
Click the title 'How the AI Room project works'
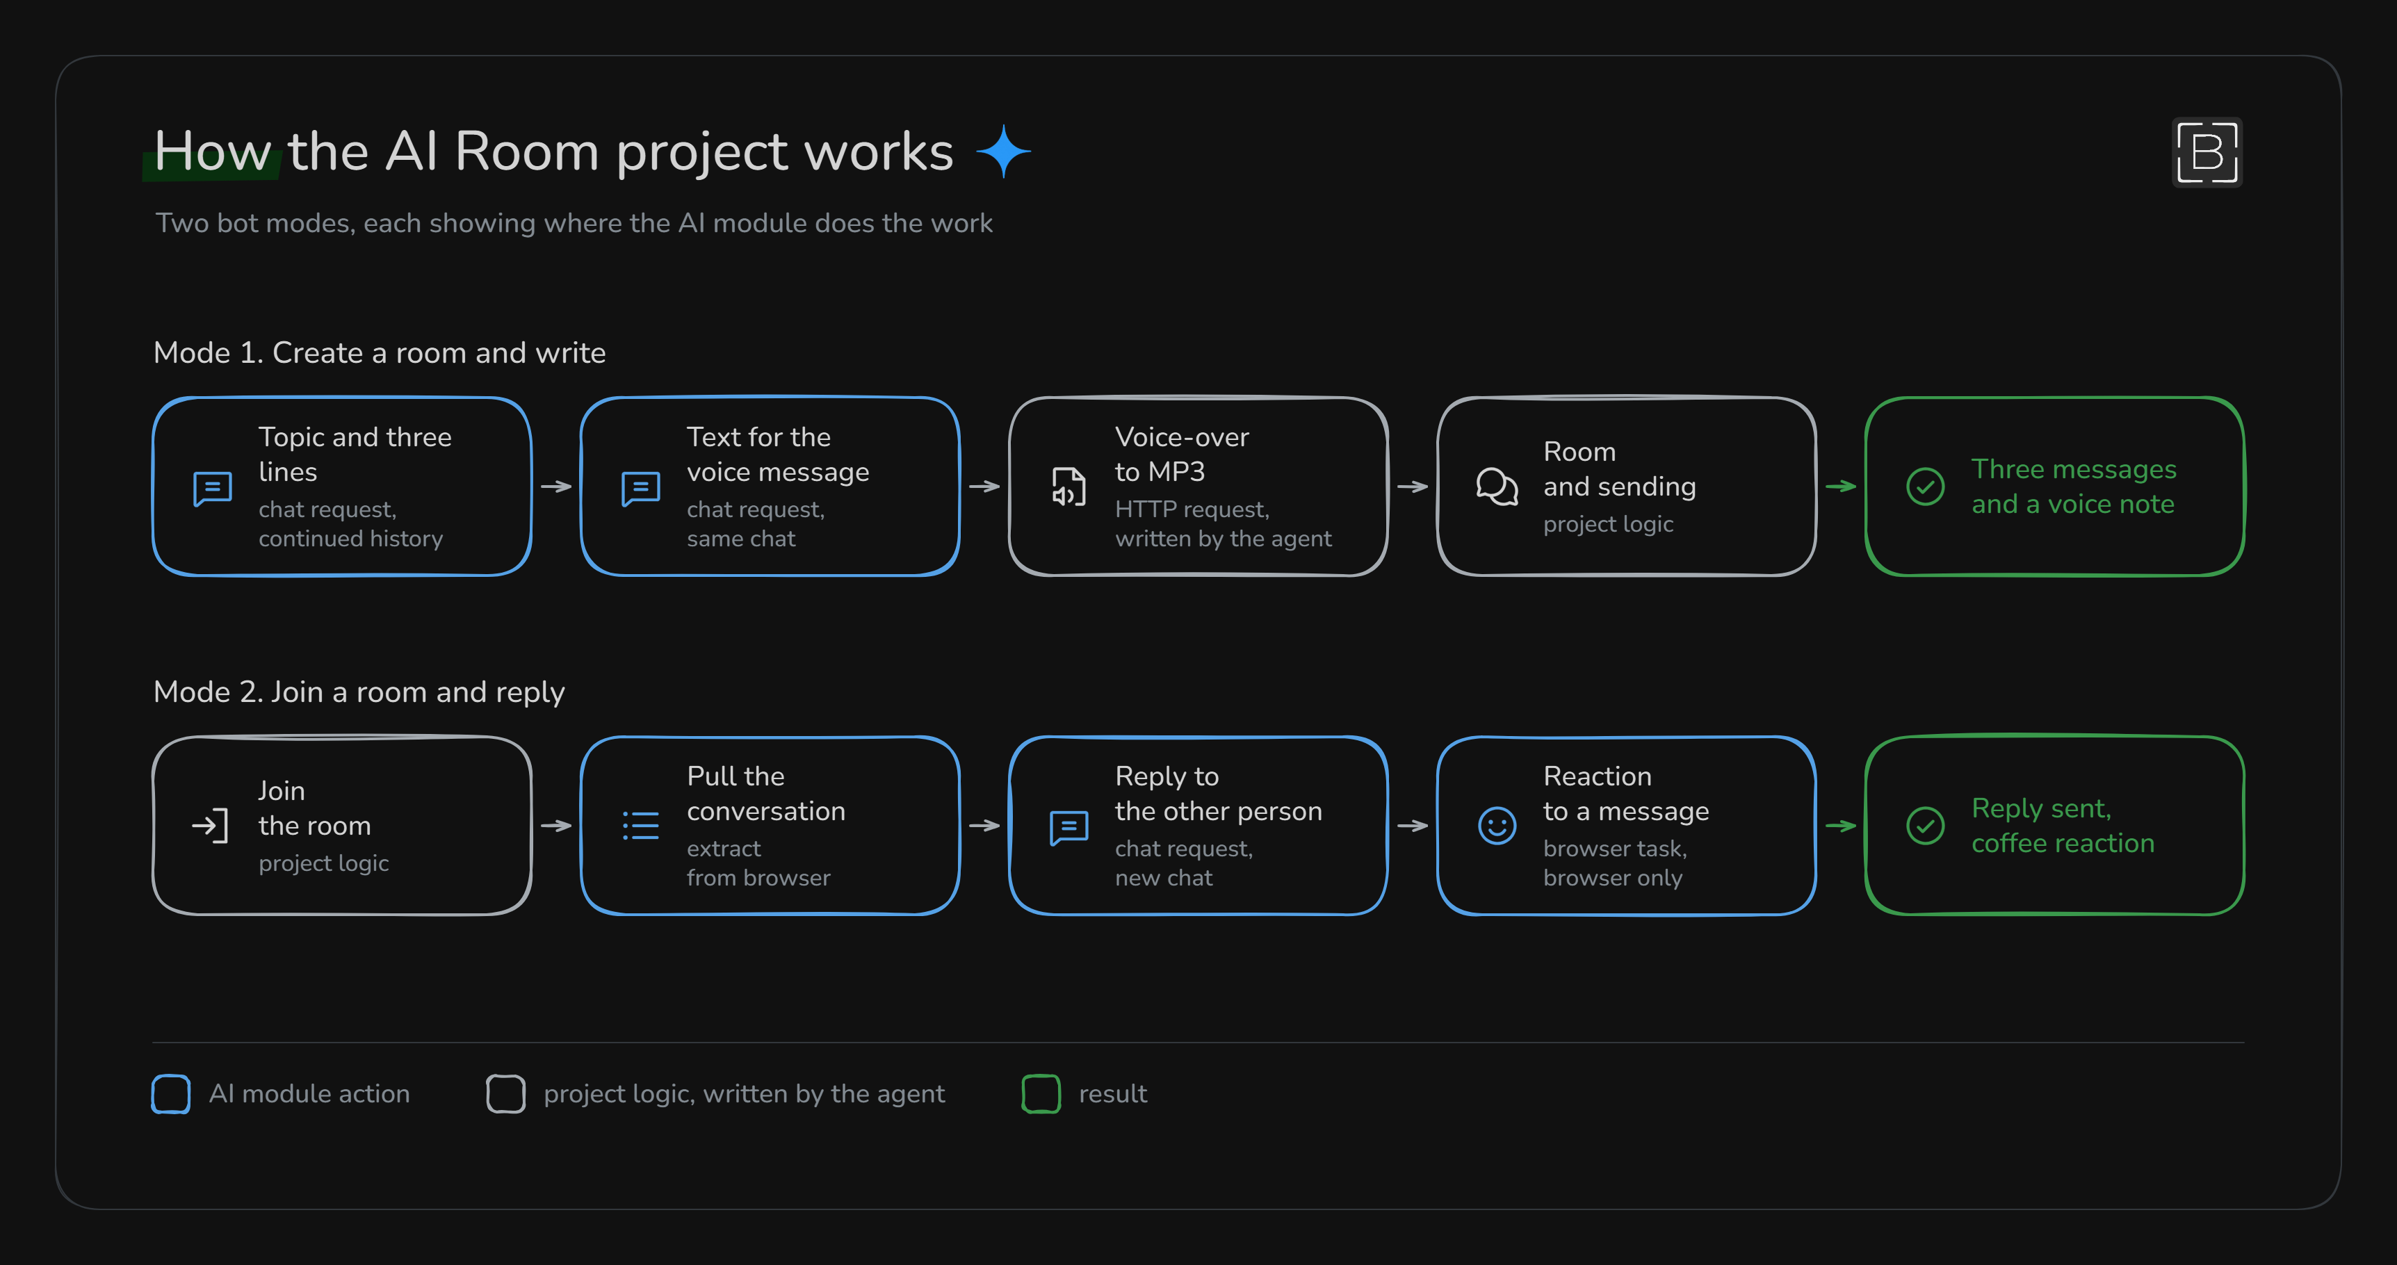(x=553, y=152)
